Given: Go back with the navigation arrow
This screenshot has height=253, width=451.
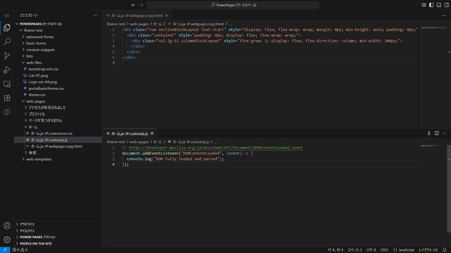Looking at the screenshot, I should (133, 5).
